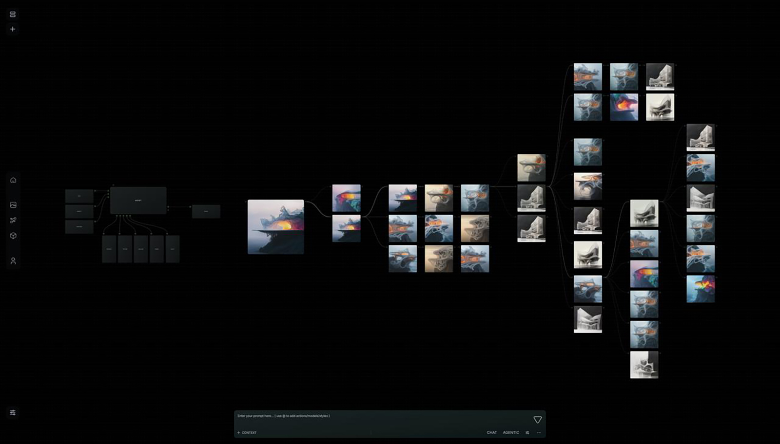780x444 pixels.
Task: Select the node graph workflow sidebar icon
Action: point(13,220)
